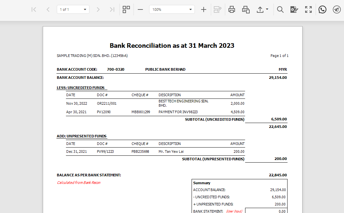Viewport: 344px width, 213px height.
Task: Click the date Dec 31, 2021
Action: [76, 151]
